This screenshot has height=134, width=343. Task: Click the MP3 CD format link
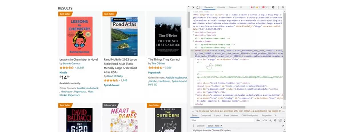[153, 85]
